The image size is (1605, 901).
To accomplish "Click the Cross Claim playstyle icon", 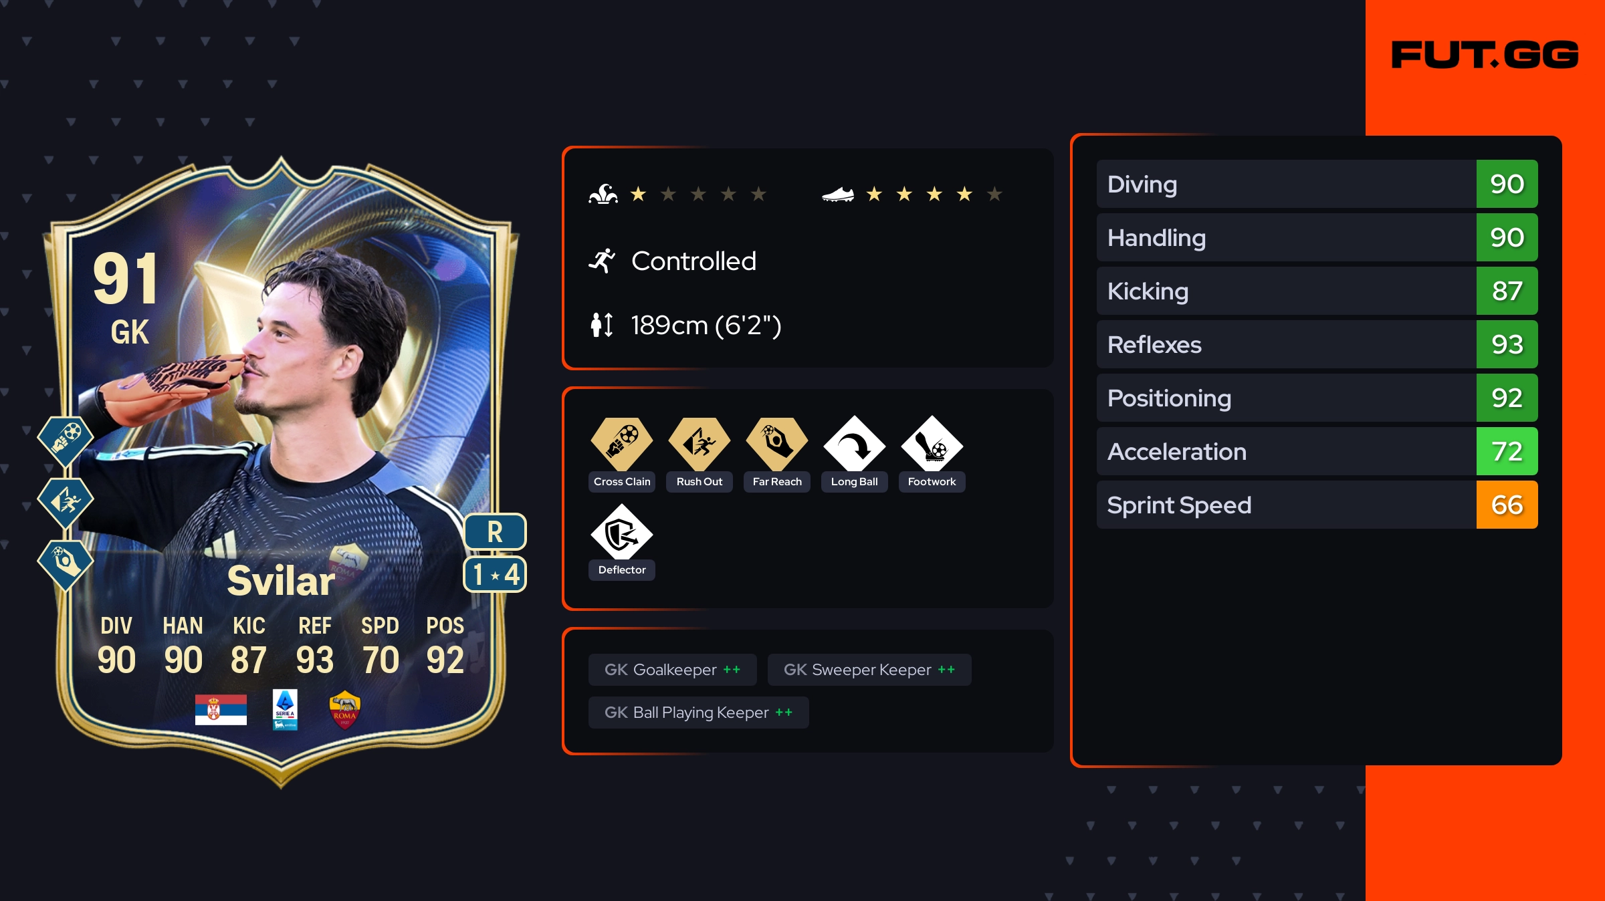I will click(622, 444).
